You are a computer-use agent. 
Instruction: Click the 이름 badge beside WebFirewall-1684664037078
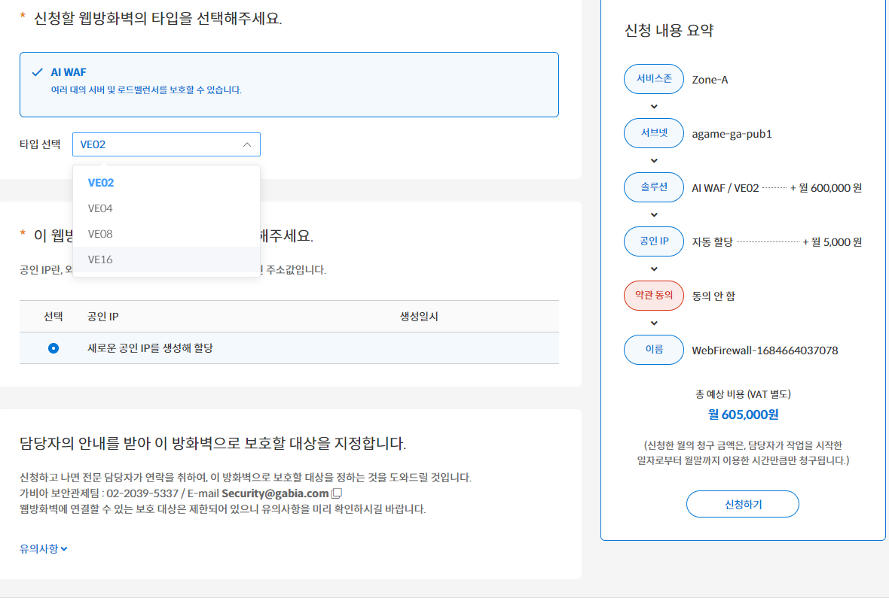tap(653, 349)
